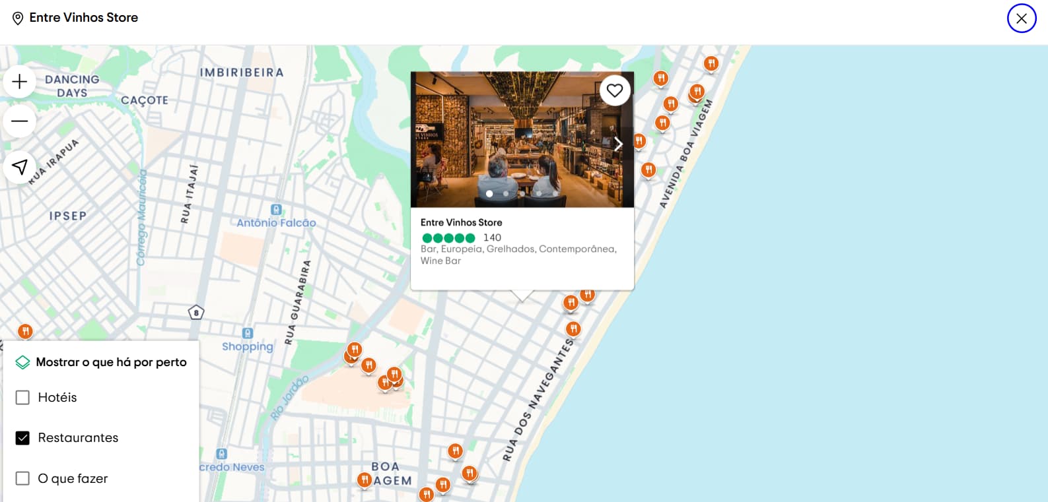The image size is (1048, 502).
Task: Click the 140 reviews rating count
Action: coord(492,237)
